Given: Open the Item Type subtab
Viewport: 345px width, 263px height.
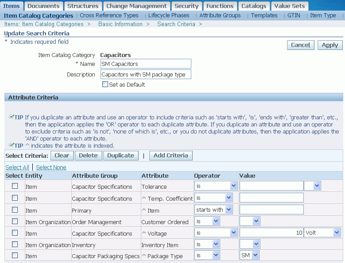Looking at the screenshot, I should tap(323, 15).
